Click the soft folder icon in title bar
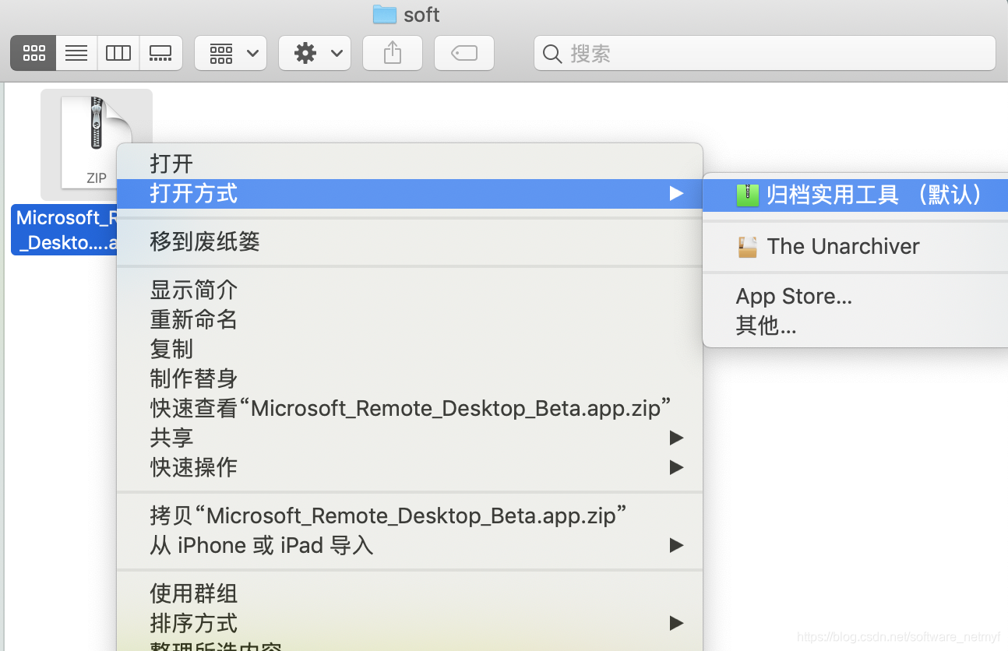Screen dimensions: 1008x651 pos(385,14)
